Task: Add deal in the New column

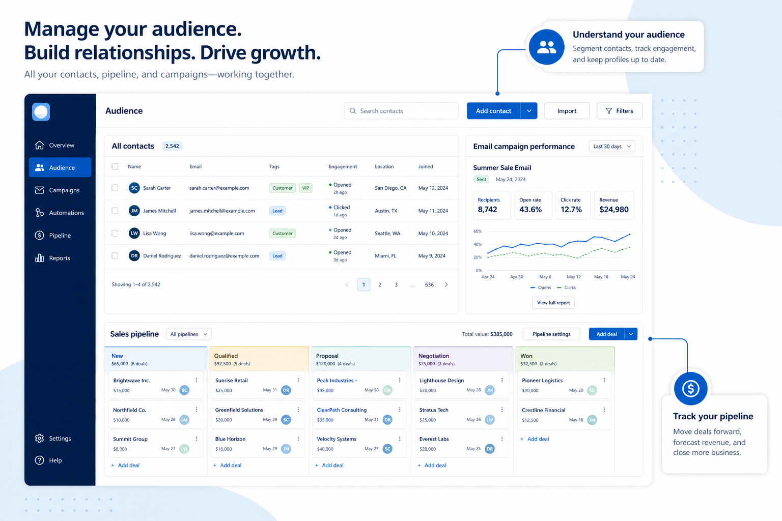Action: tap(125, 466)
